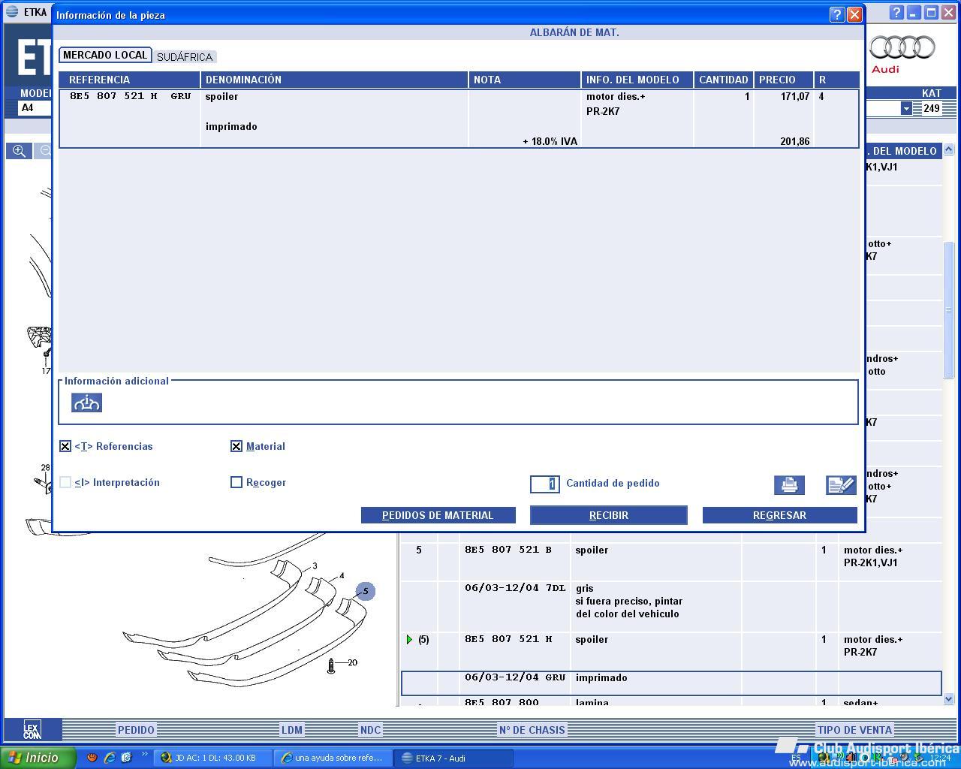Open Internet Explorer from quick launch
Viewport: 961px width, 769px height.
110,758
